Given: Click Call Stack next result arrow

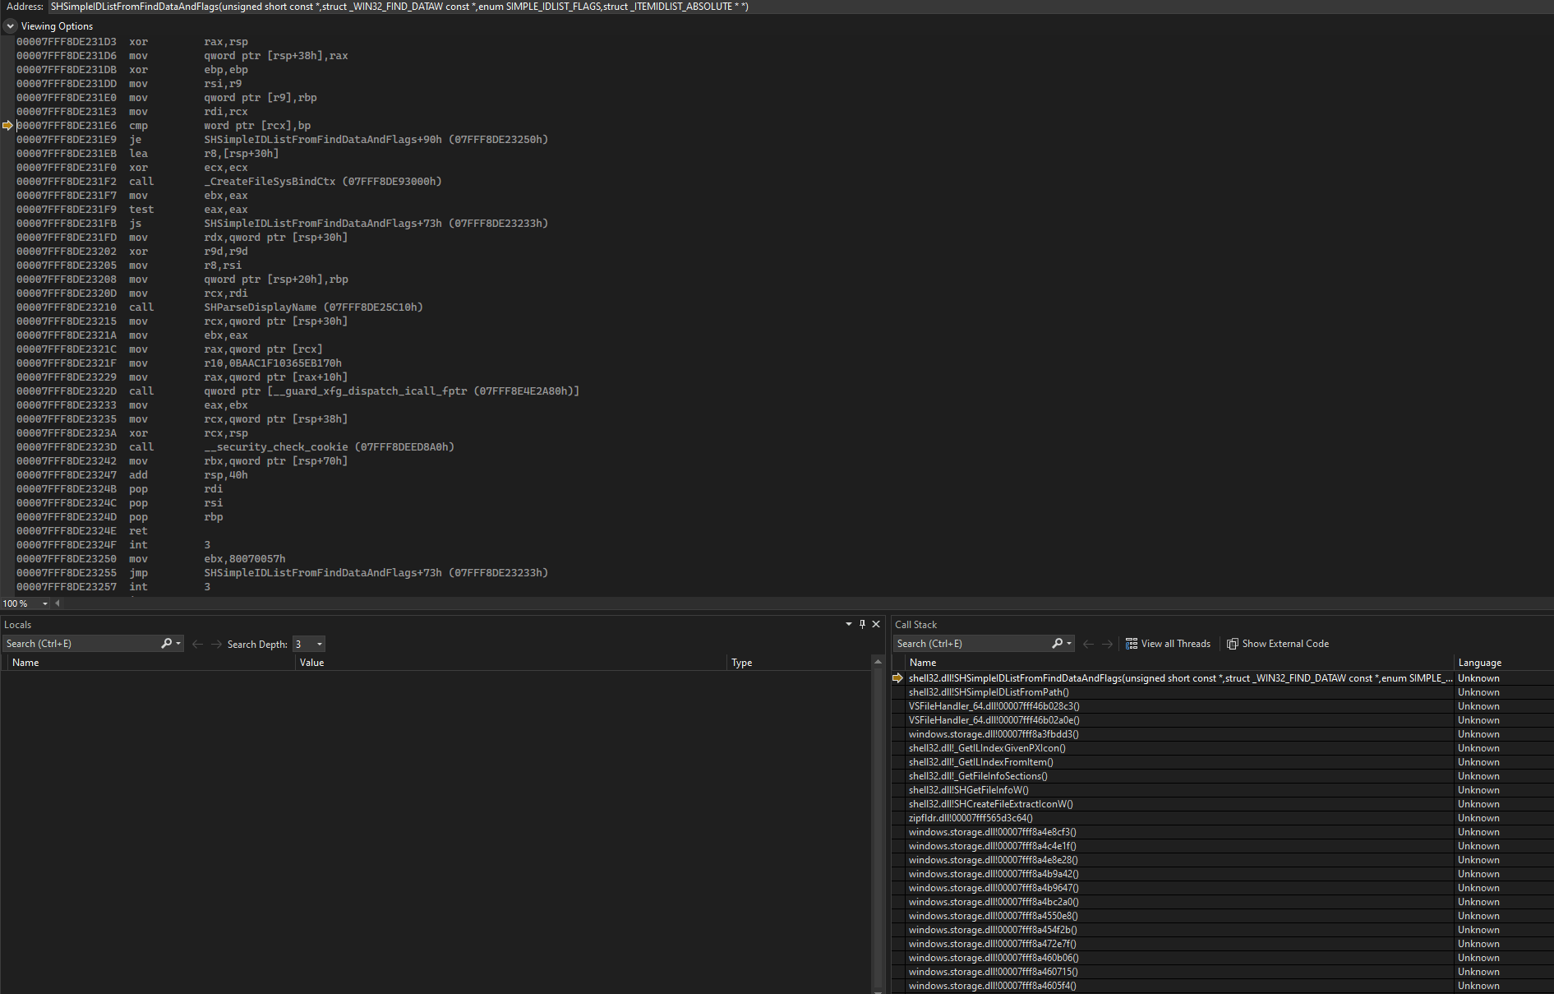Looking at the screenshot, I should point(1107,644).
